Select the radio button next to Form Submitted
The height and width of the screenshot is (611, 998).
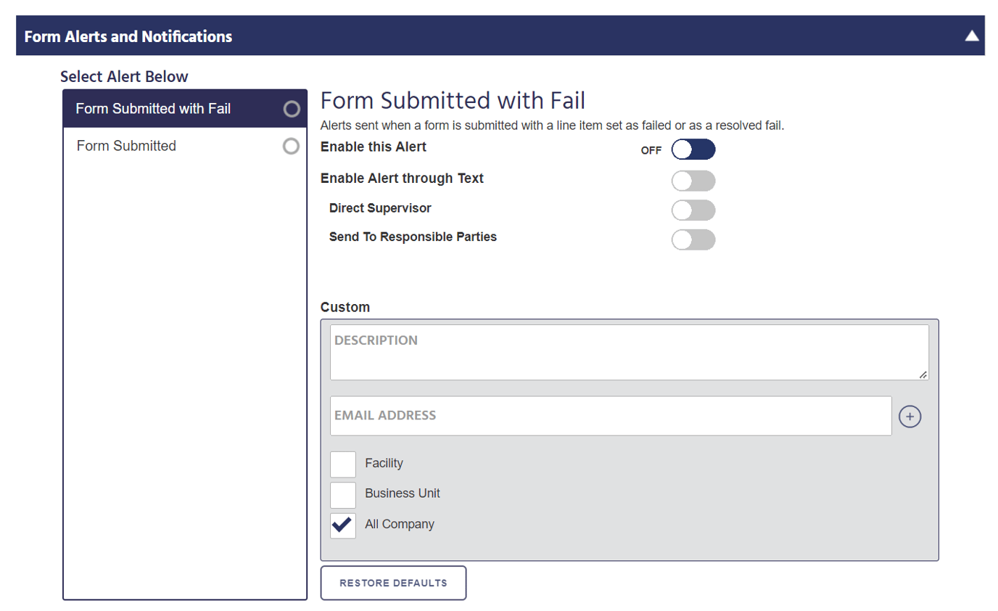[291, 146]
